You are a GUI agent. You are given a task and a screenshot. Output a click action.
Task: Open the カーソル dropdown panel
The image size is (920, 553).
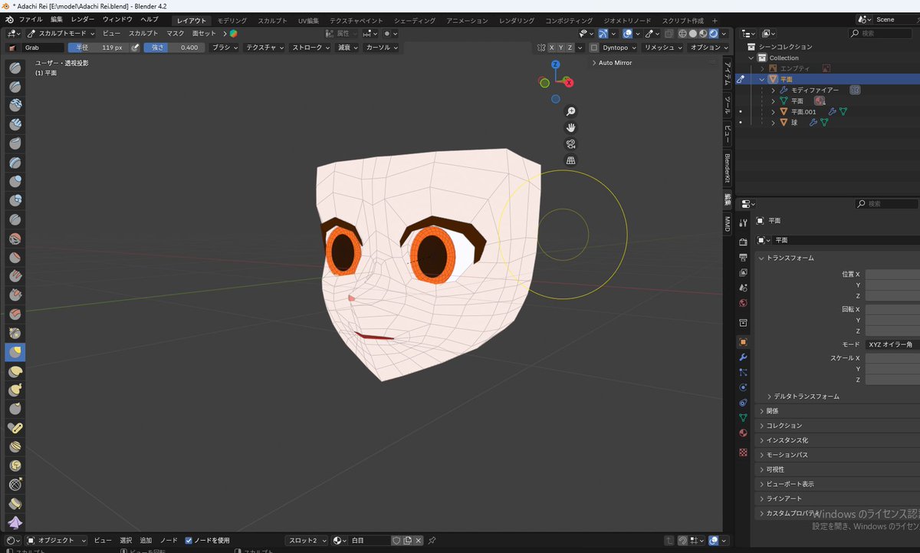tap(382, 48)
